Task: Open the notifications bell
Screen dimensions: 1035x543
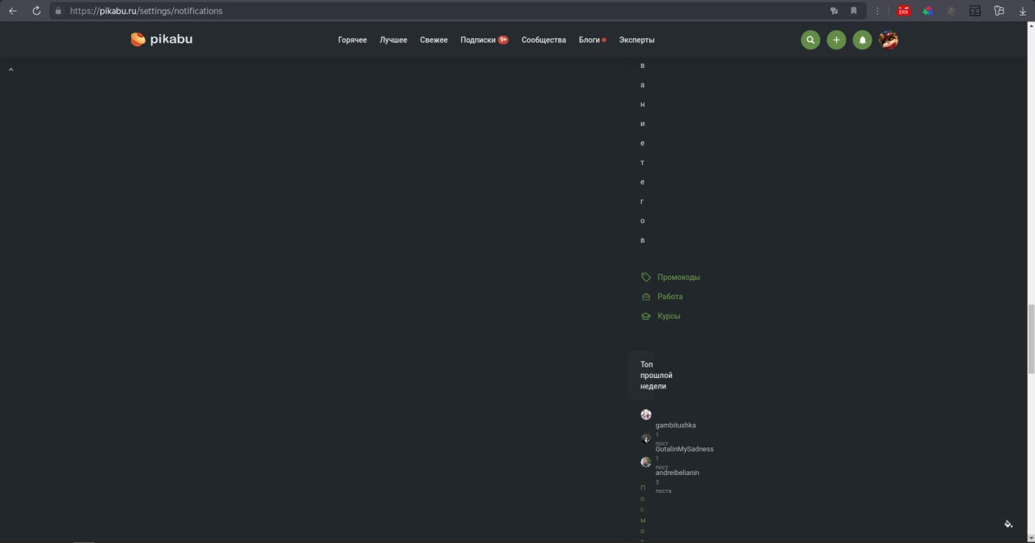Action: click(862, 40)
